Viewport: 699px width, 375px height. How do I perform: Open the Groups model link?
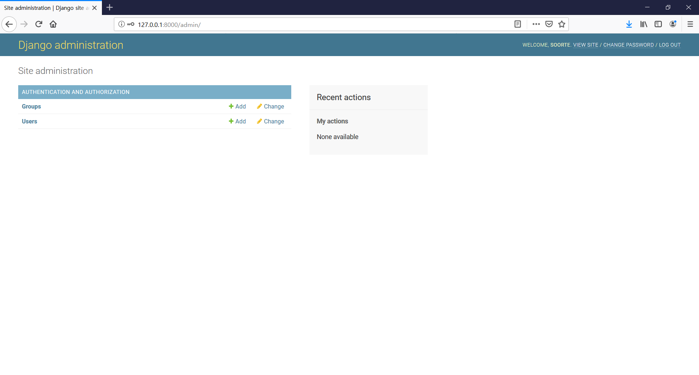click(x=31, y=106)
